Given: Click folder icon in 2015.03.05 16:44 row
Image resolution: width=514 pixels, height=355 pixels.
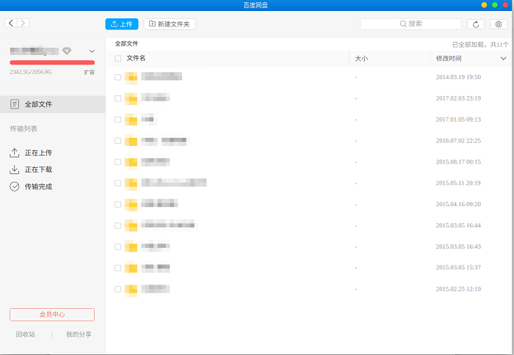Looking at the screenshot, I should tap(131, 226).
